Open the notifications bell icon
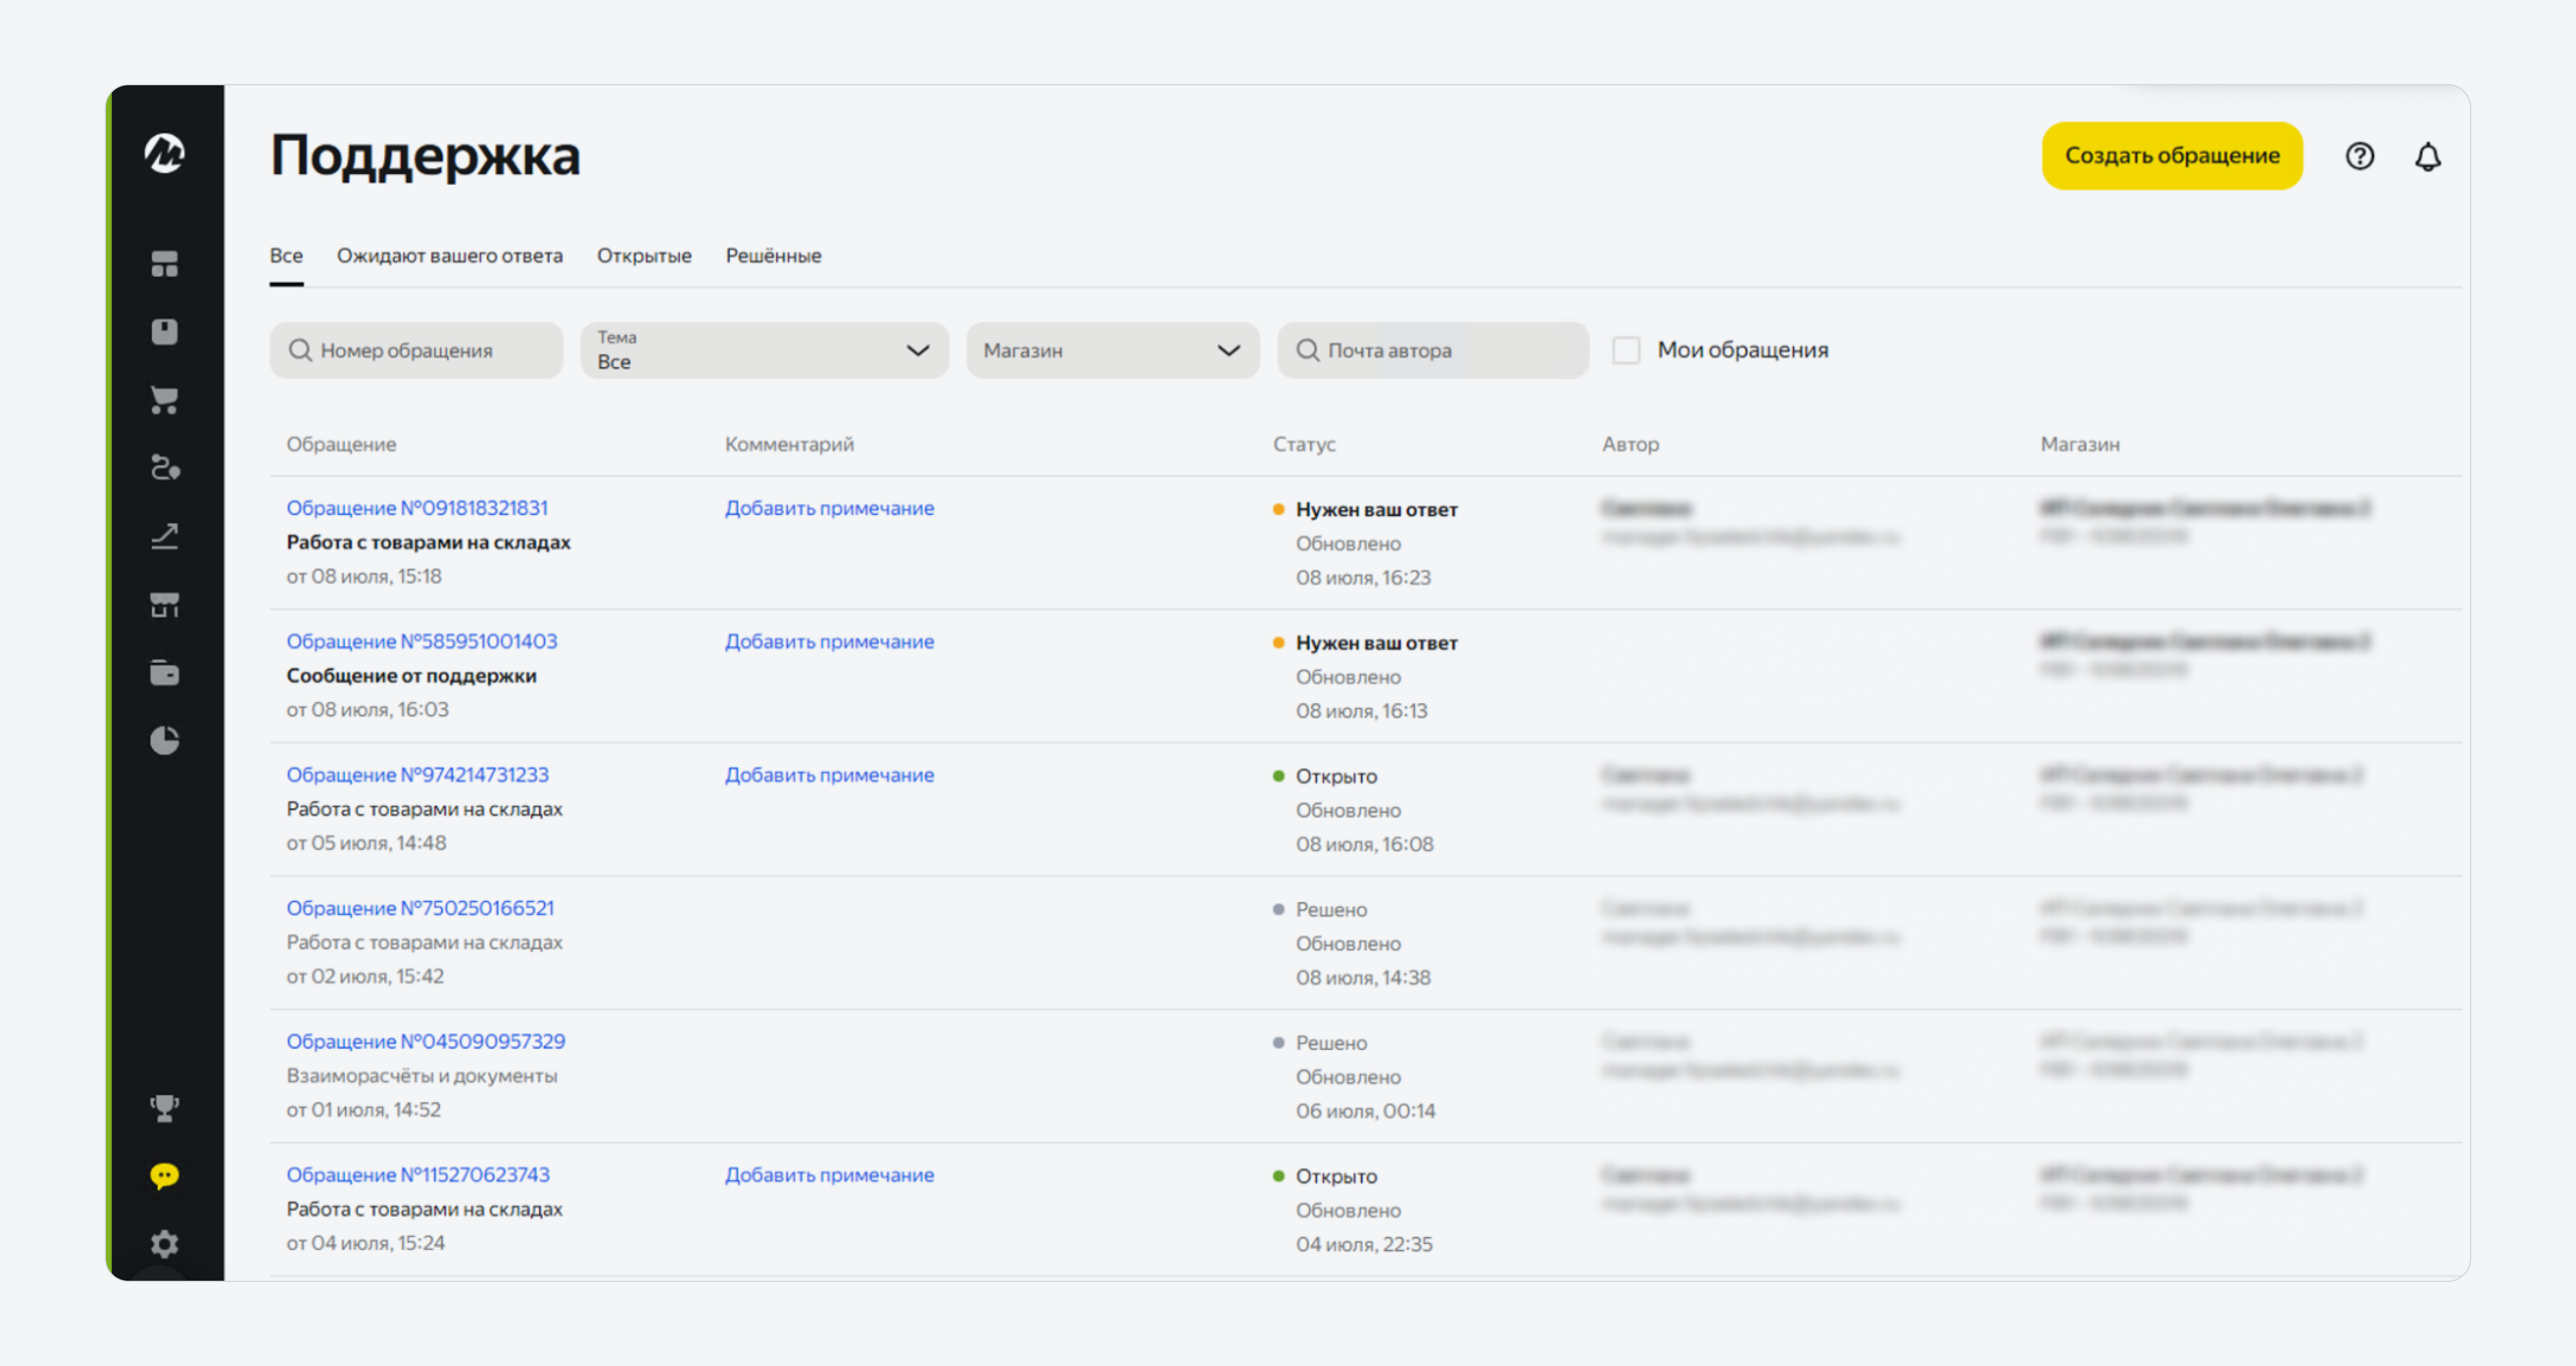 pyautogui.click(x=2428, y=156)
